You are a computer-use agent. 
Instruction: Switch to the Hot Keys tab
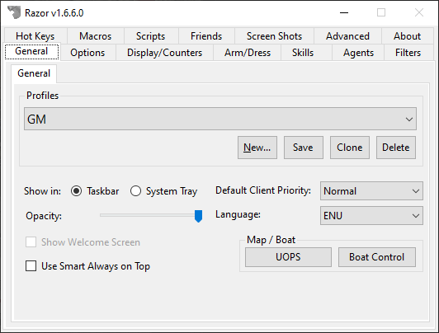coord(35,36)
